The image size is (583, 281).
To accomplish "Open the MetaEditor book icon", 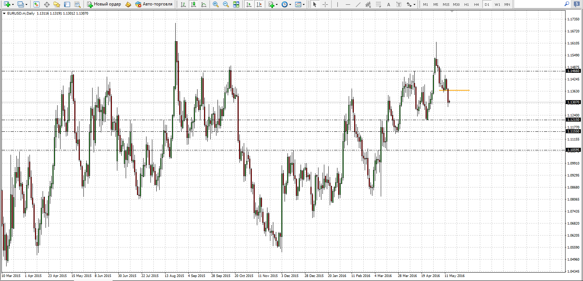I will 128,4.
